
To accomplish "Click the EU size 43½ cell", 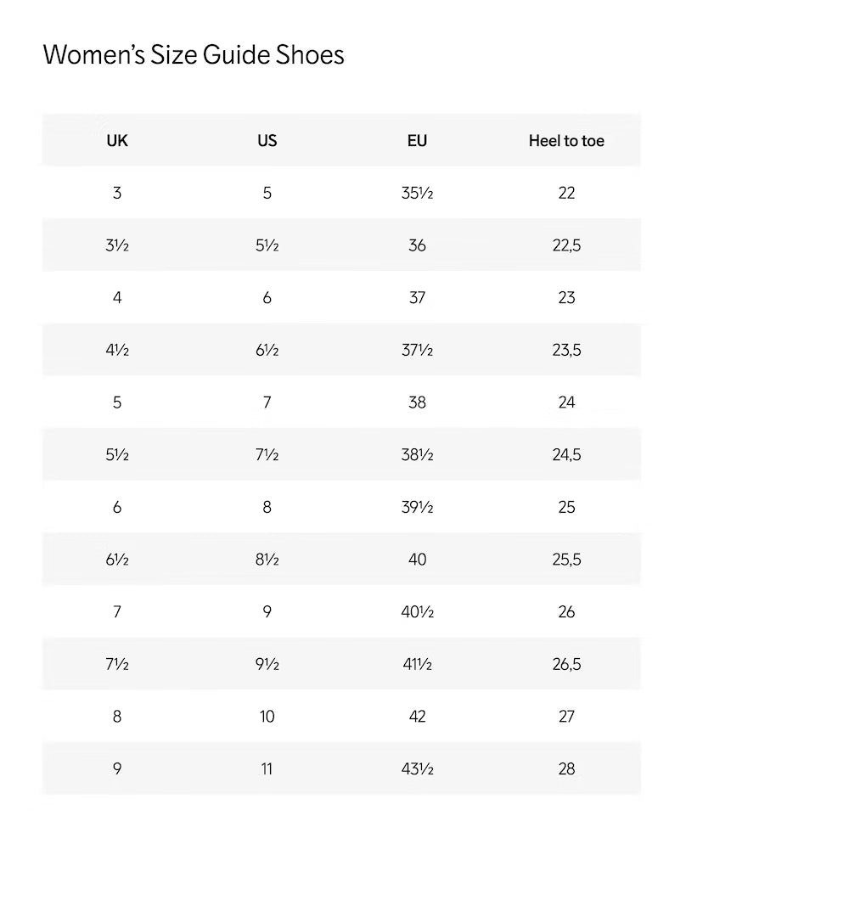I will point(417,769).
